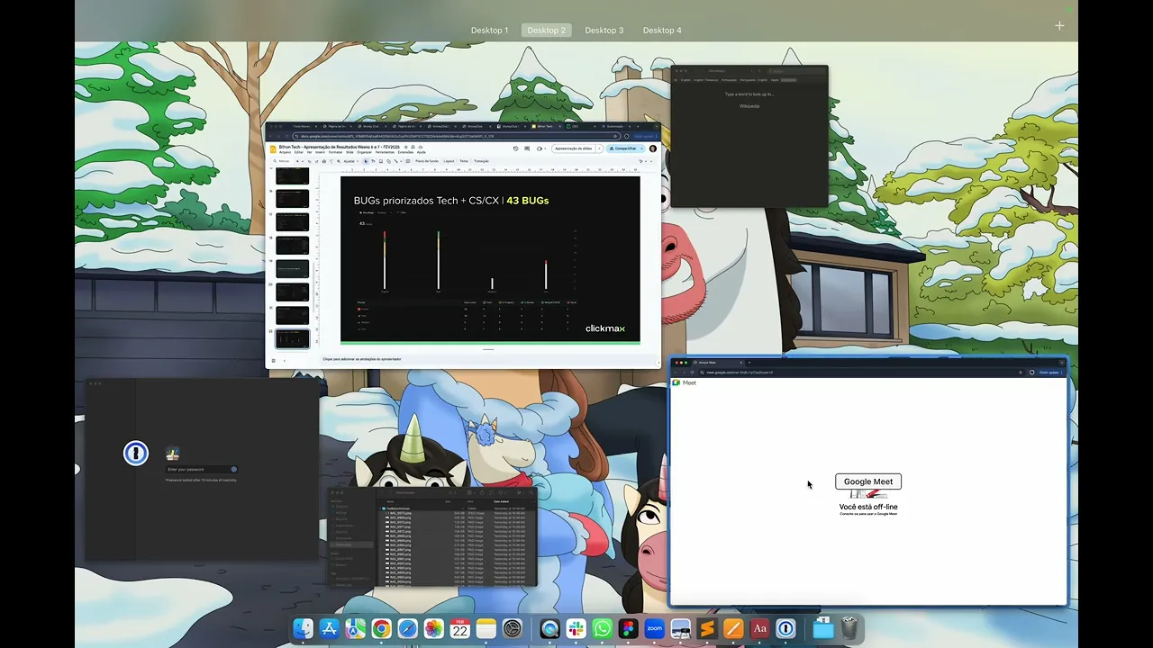Bring the Google Slides Chrome window forward

tap(463, 245)
